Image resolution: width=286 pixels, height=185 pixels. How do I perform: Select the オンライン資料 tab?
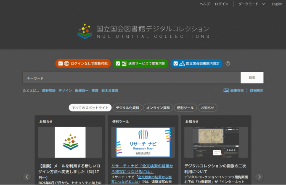point(158,108)
